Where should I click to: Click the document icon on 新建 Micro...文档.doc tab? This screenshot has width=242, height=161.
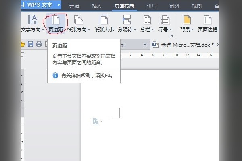point(155,45)
